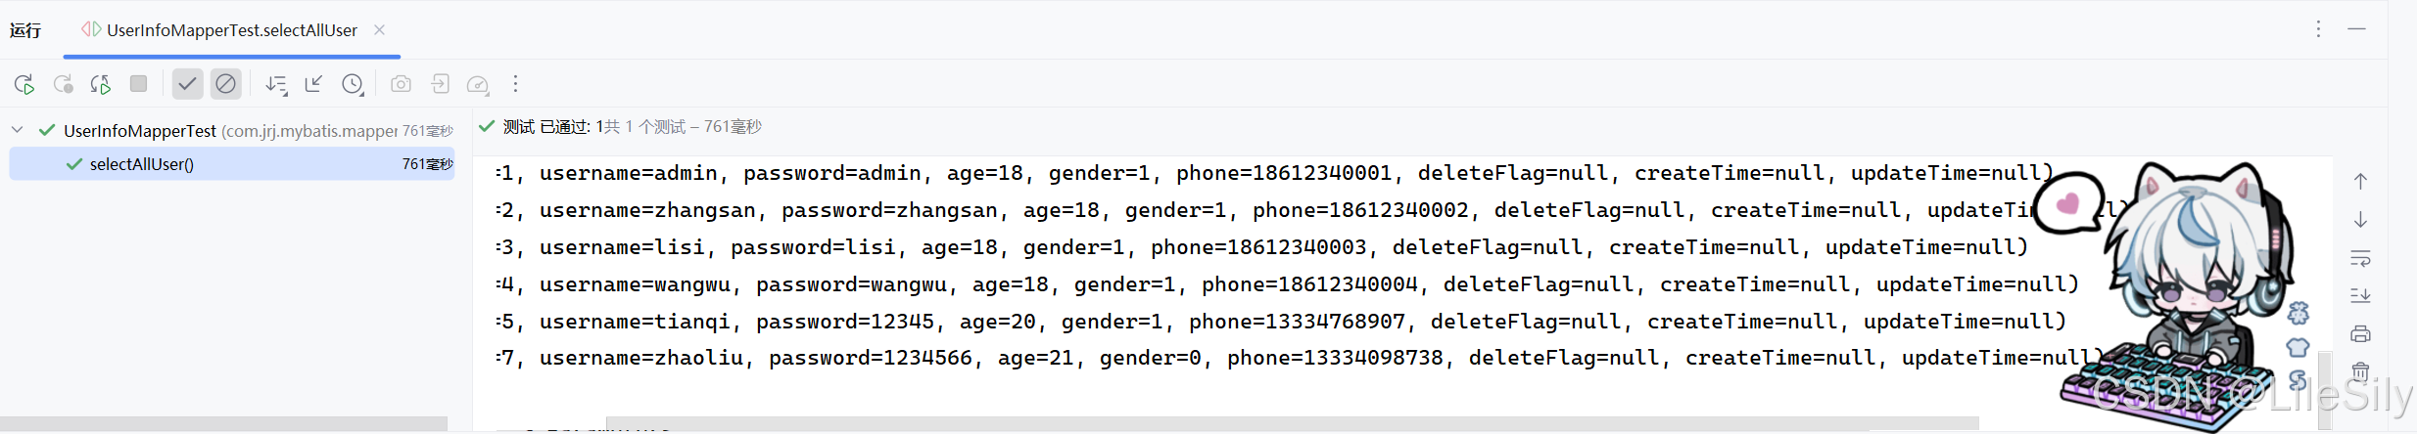This screenshot has height=434, width=2417.
Task: Stop the running test process
Action: (x=138, y=84)
